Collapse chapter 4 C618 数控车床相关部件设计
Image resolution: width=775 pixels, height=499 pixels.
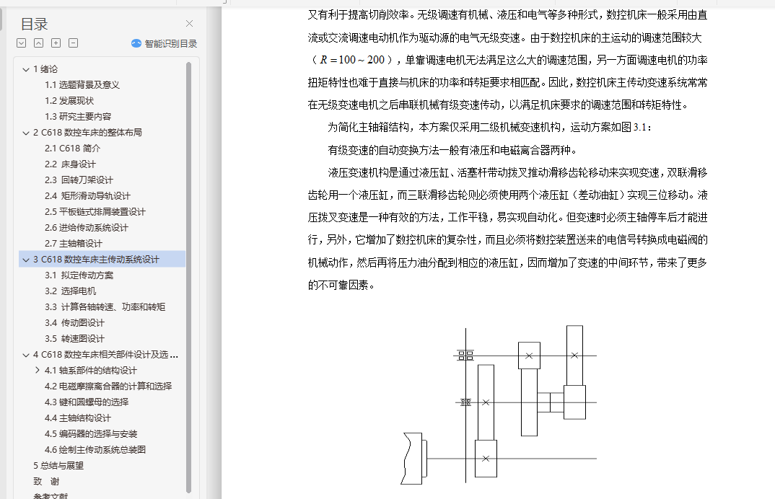pos(26,354)
